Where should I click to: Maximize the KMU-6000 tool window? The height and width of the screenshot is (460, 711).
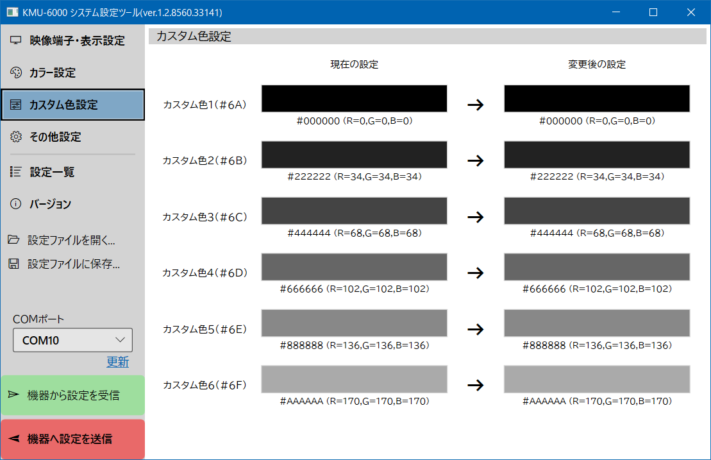click(x=653, y=12)
